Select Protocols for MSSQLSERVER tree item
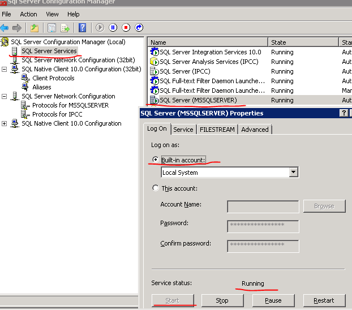352x310 pixels. [71, 105]
